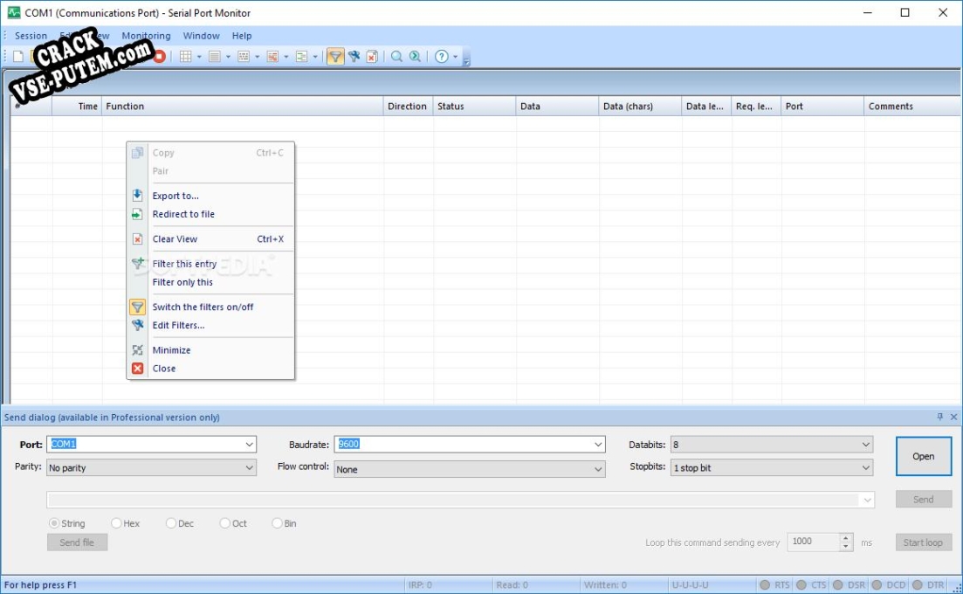Choose Close in context menu

[210, 369]
